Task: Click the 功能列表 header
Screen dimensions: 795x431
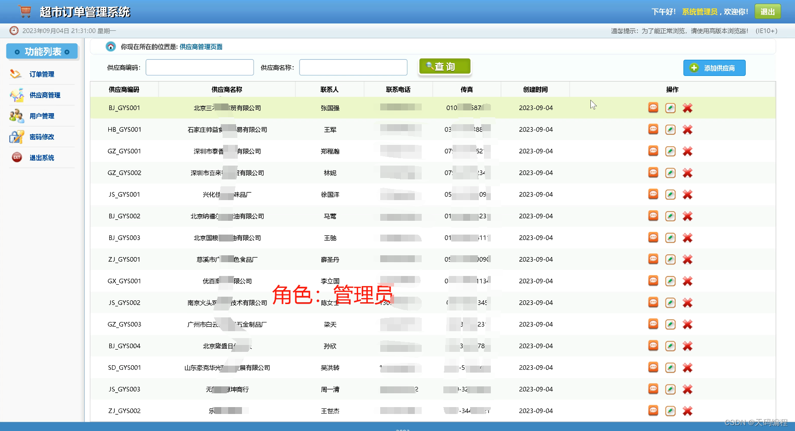Action: (x=42, y=52)
